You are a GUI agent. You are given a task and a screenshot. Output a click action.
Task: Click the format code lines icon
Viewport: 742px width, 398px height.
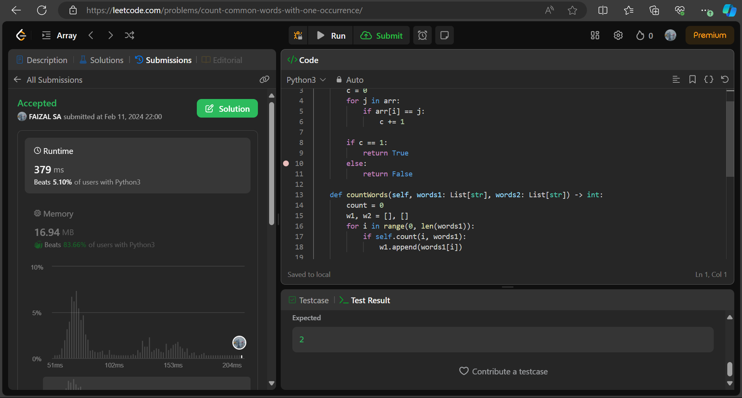click(676, 80)
